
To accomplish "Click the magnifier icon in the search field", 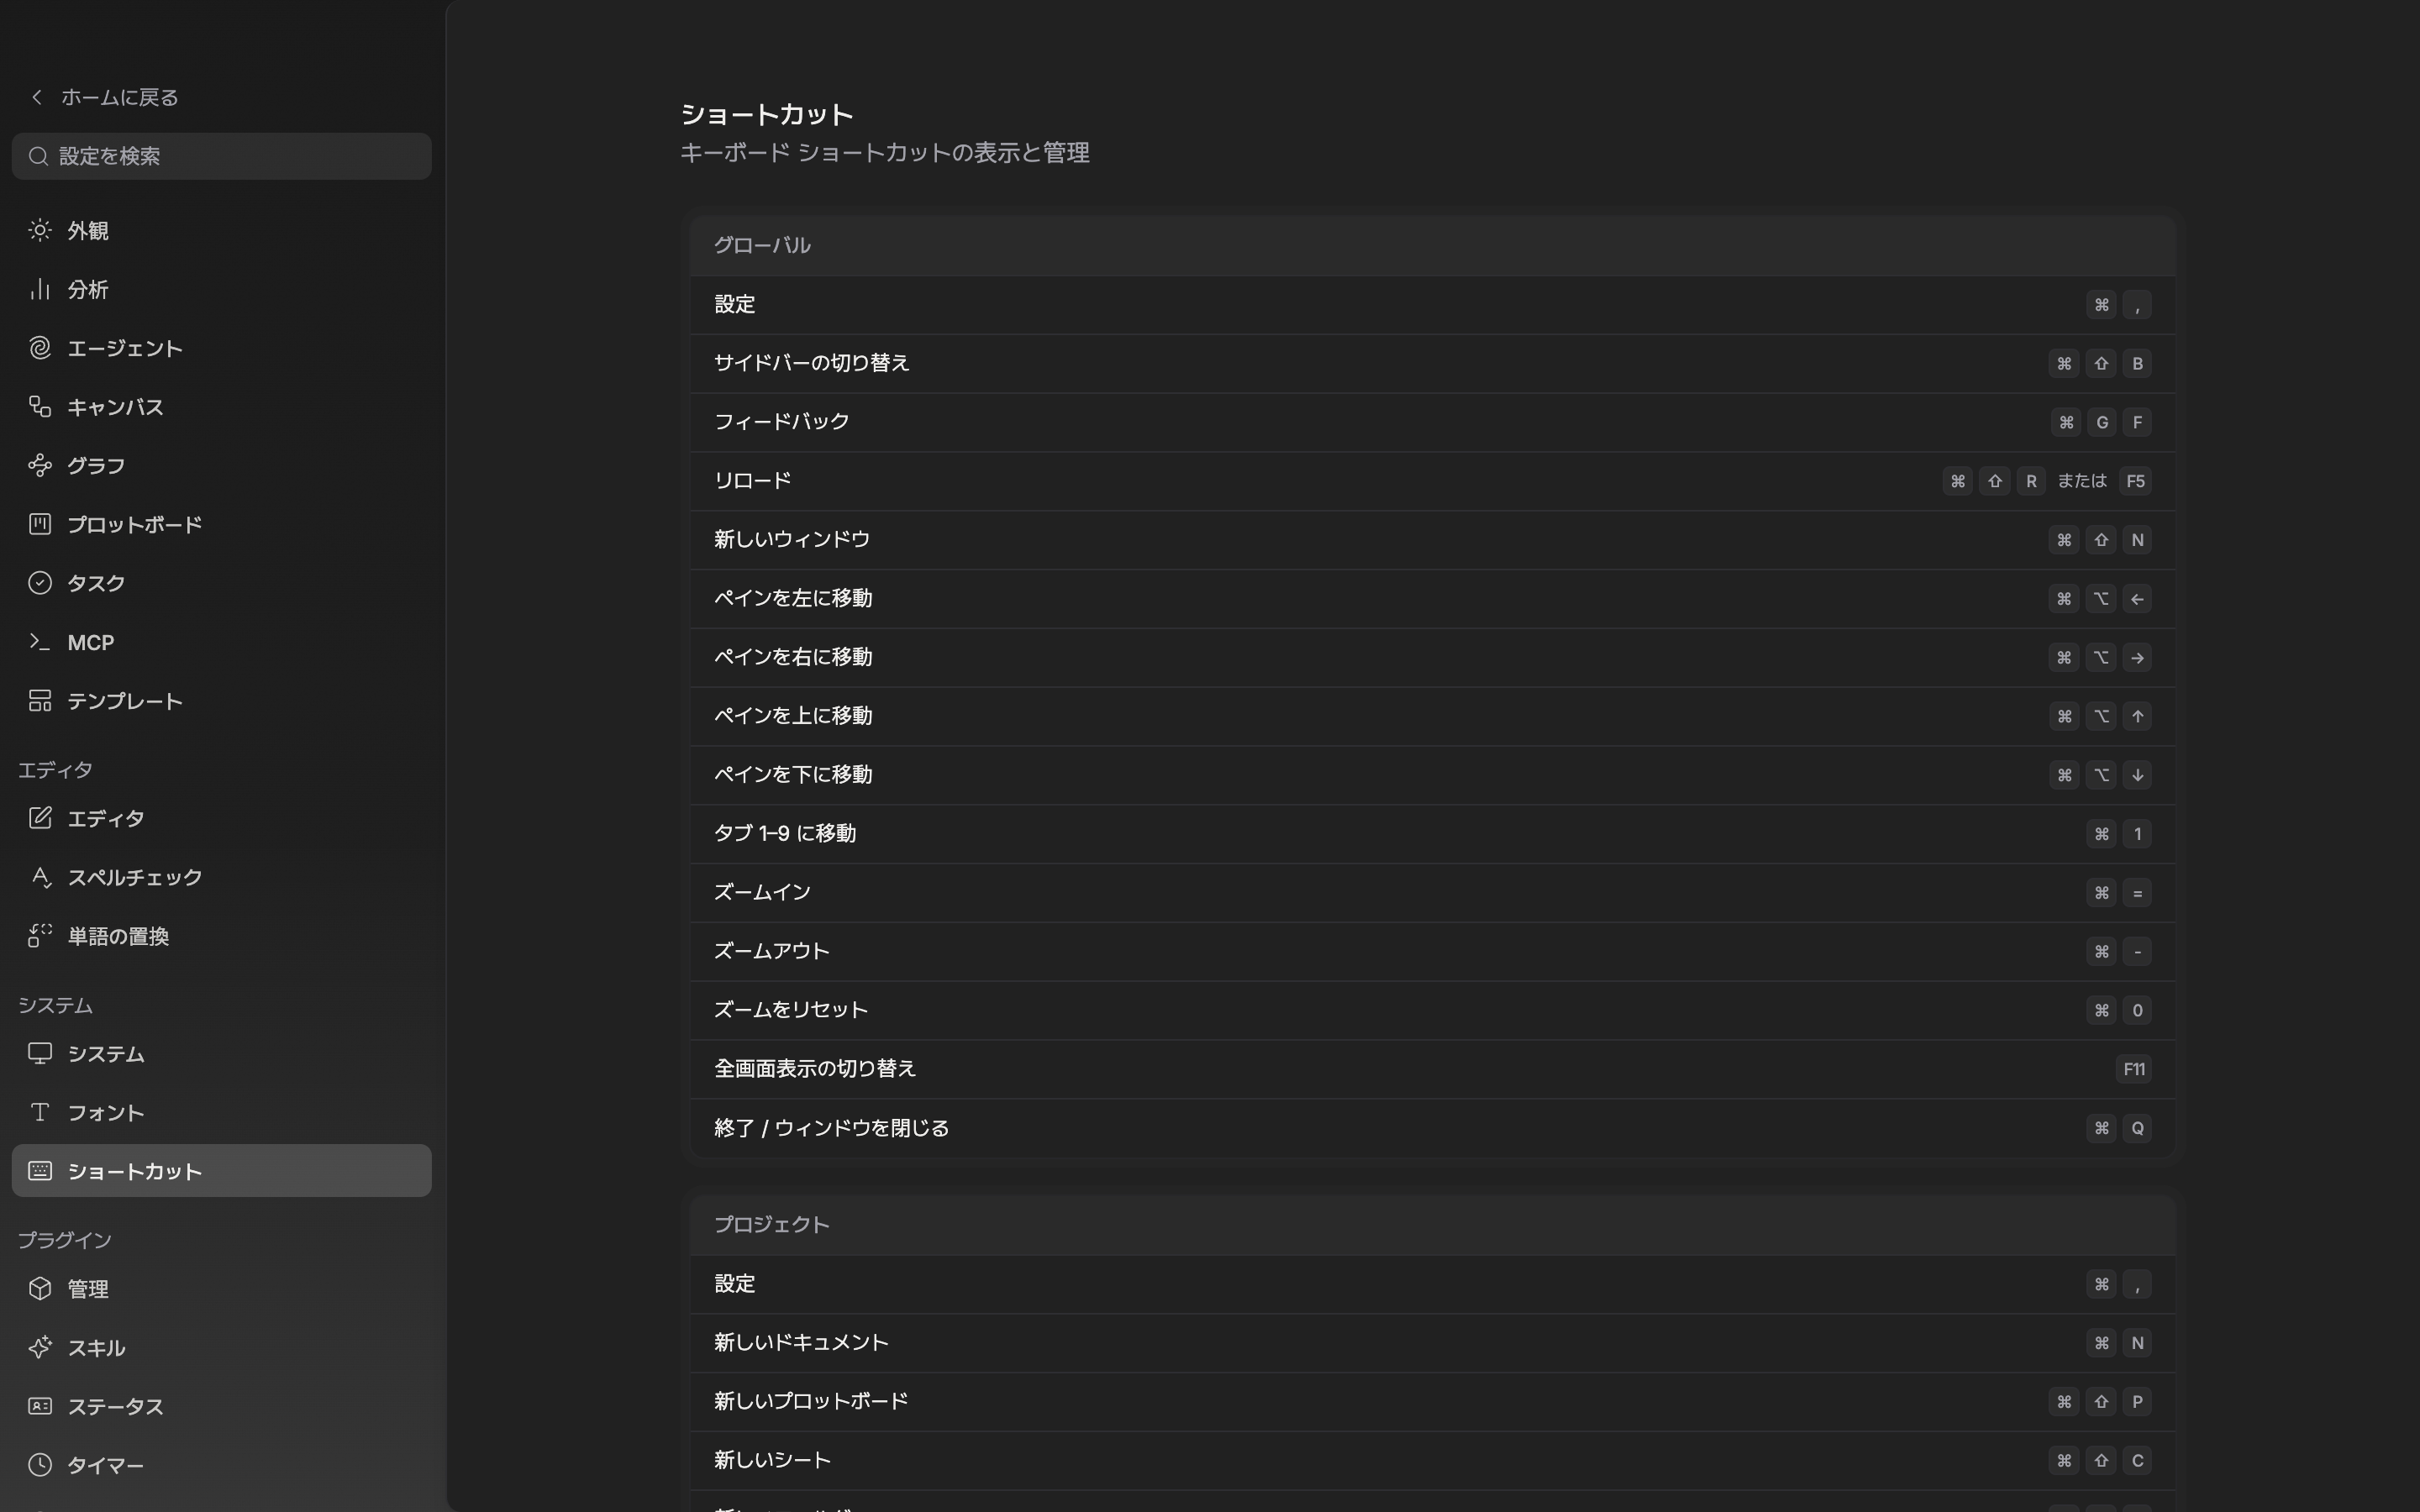I will click(x=38, y=156).
